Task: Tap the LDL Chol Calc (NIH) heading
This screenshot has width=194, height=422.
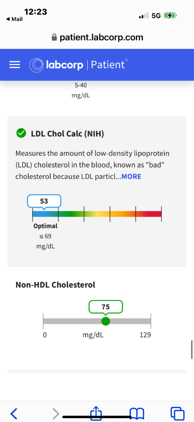Action: [67, 134]
